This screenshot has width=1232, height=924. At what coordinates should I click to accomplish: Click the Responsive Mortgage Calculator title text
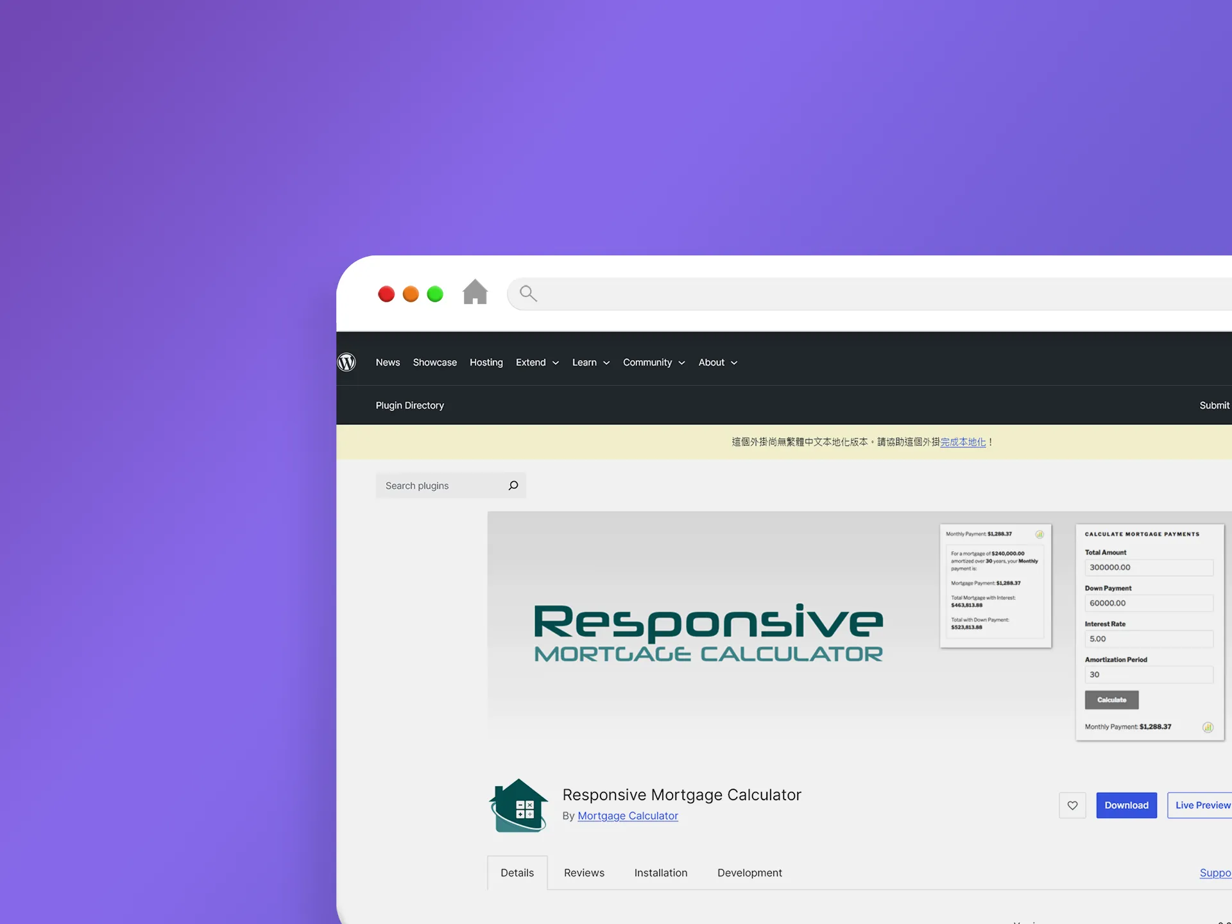pos(682,794)
